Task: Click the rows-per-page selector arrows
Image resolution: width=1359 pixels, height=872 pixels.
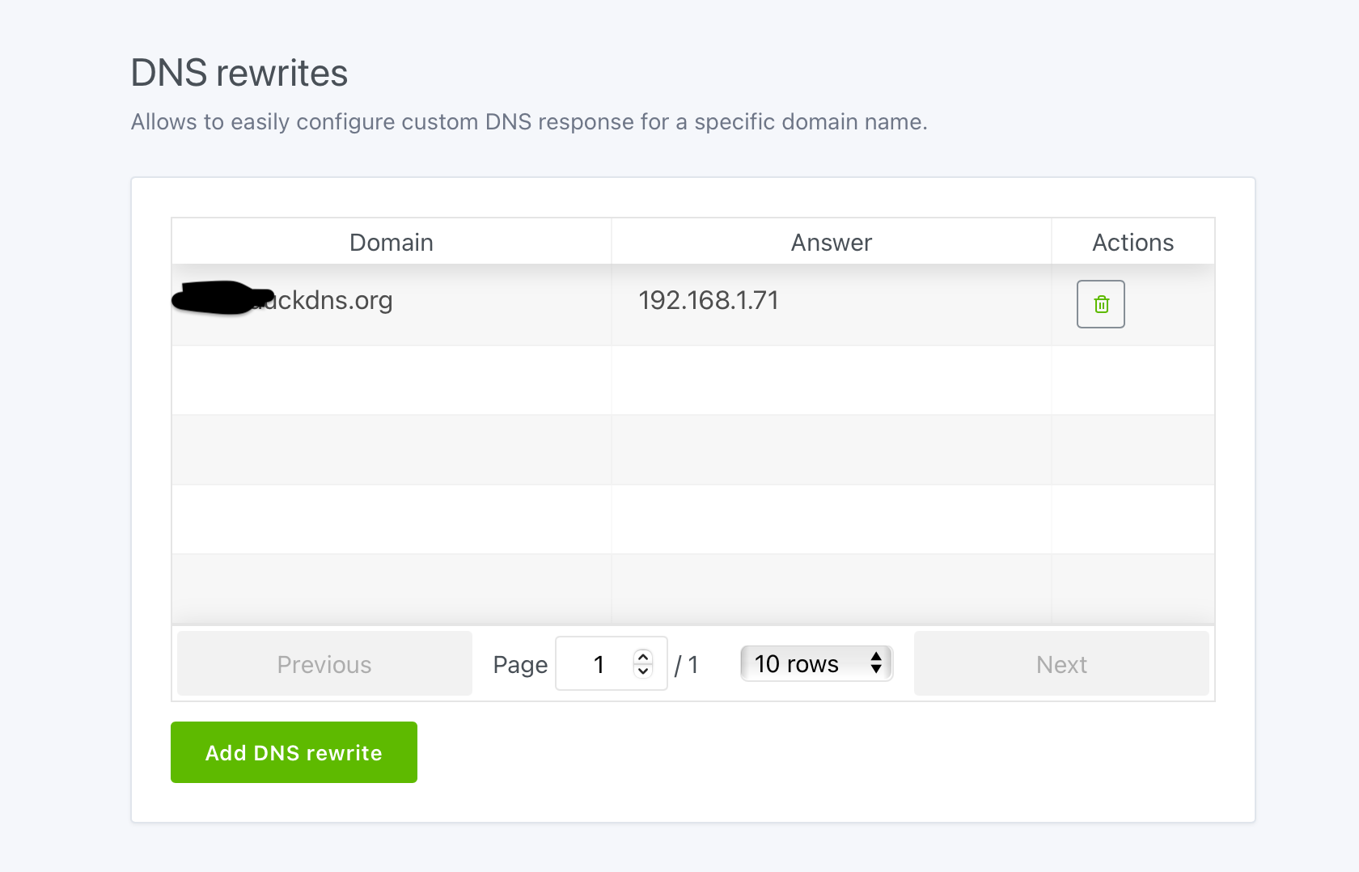Action: point(876,662)
